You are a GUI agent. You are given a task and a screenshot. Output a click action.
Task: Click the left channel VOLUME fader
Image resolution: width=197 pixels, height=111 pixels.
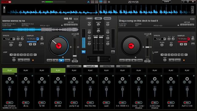(96, 37)
